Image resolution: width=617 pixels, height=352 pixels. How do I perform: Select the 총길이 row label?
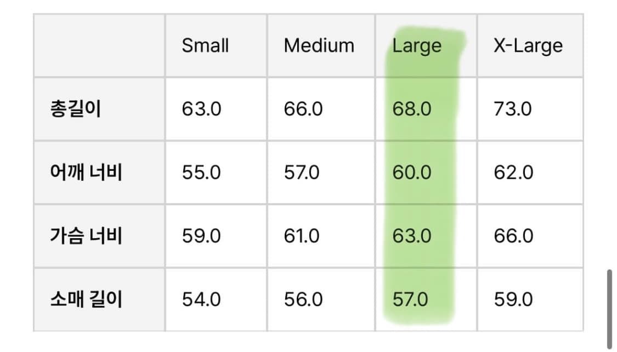(75, 109)
